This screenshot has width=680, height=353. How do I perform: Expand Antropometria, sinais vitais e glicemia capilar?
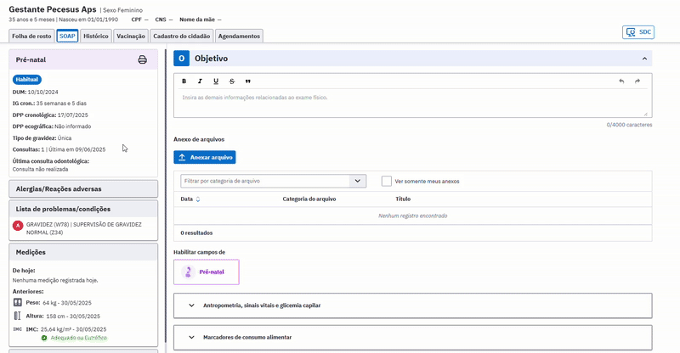(x=412, y=305)
